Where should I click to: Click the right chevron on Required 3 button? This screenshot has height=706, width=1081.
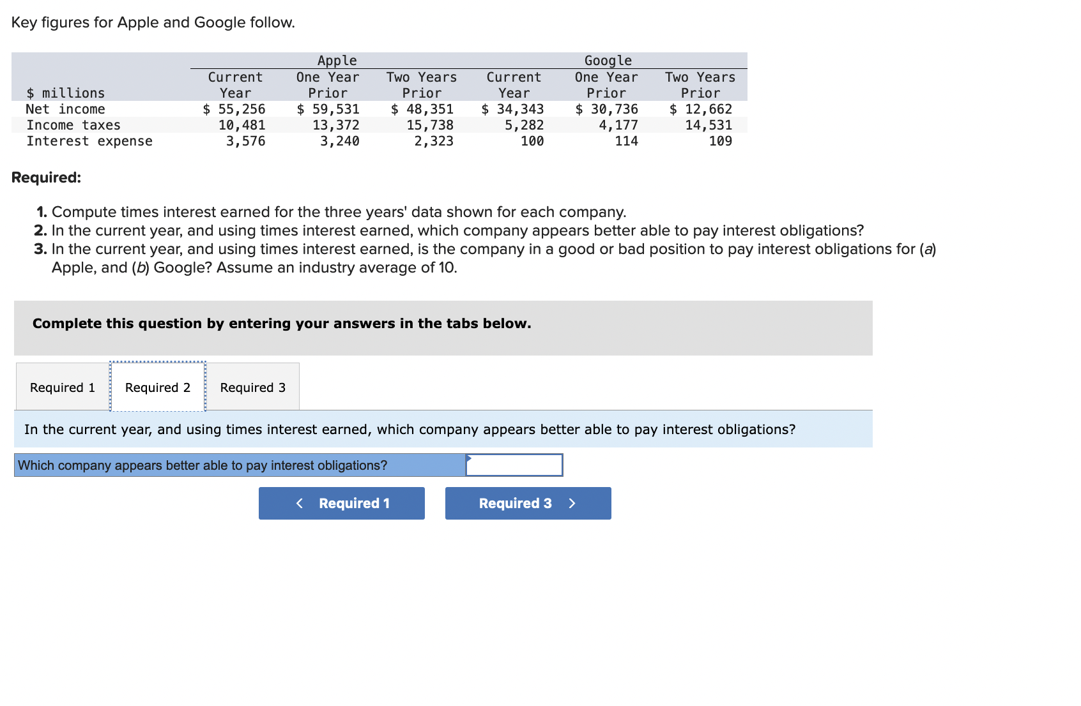tap(572, 503)
